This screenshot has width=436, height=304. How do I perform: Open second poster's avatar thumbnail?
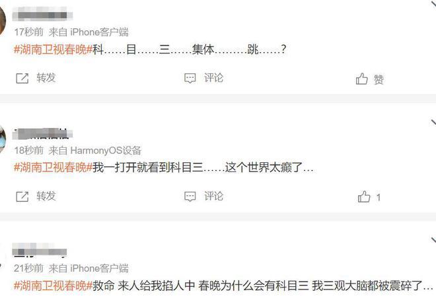(3, 139)
